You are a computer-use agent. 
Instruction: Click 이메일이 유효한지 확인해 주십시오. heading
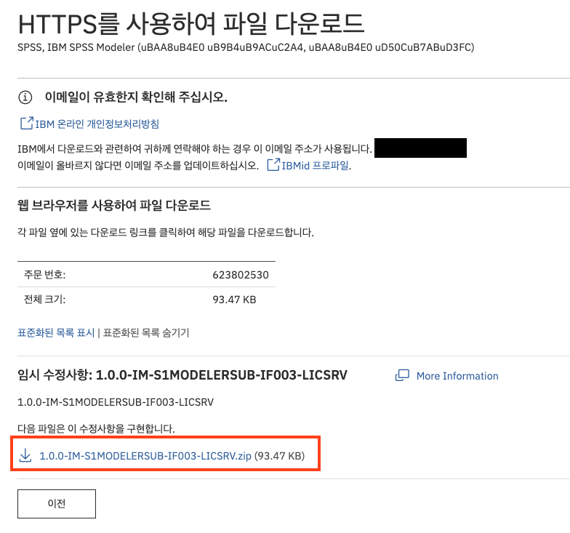coord(136,97)
